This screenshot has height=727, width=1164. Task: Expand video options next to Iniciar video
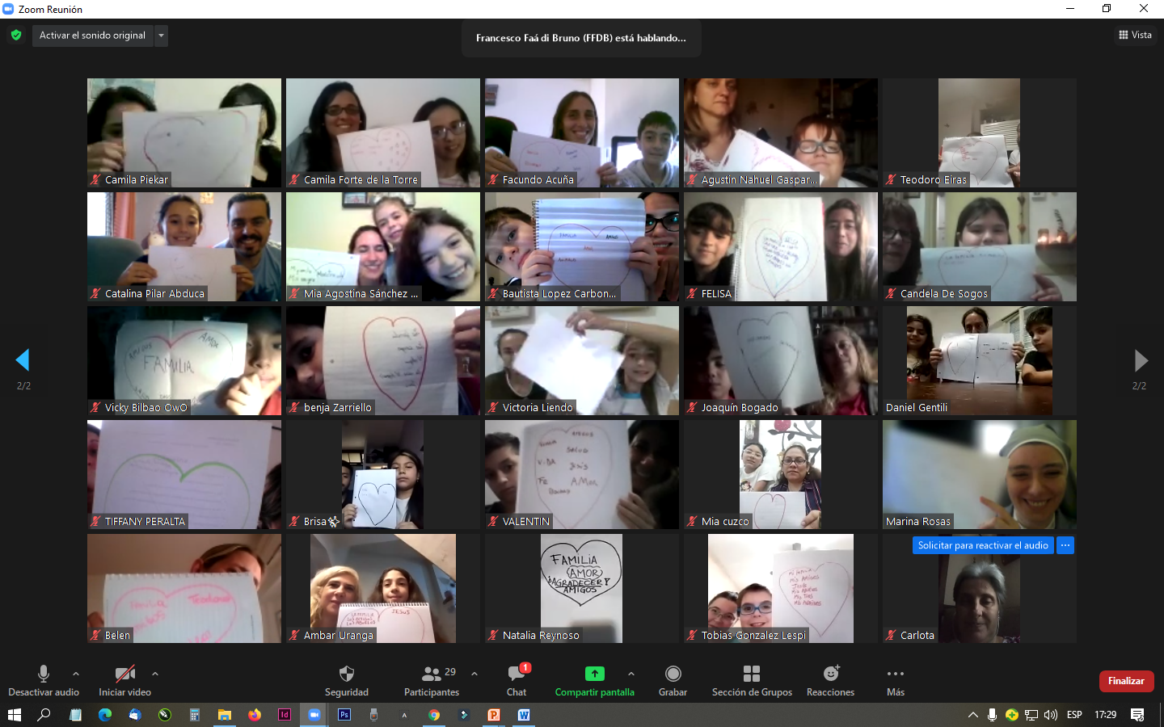tap(155, 674)
